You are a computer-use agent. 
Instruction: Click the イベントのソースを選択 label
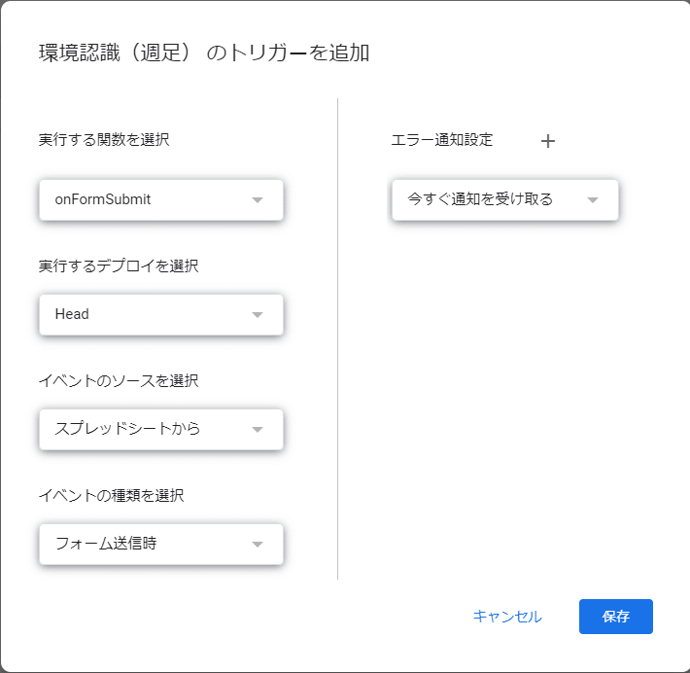[x=119, y=380]
